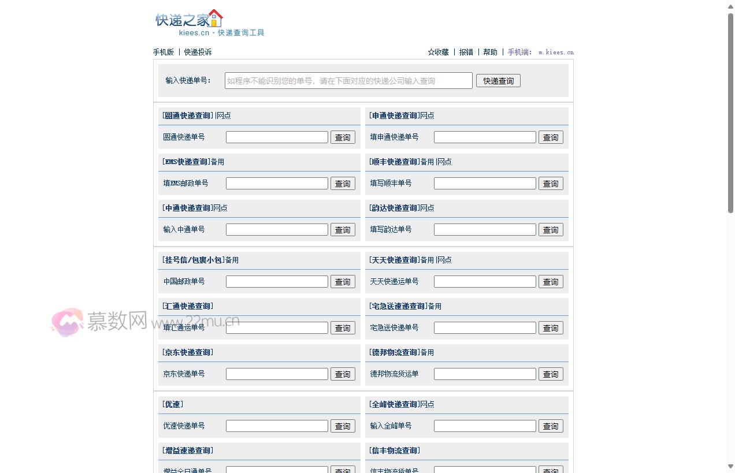735x473 pixels.
Task: Click the 天天快递单号 input box
Action: point(484,281)
